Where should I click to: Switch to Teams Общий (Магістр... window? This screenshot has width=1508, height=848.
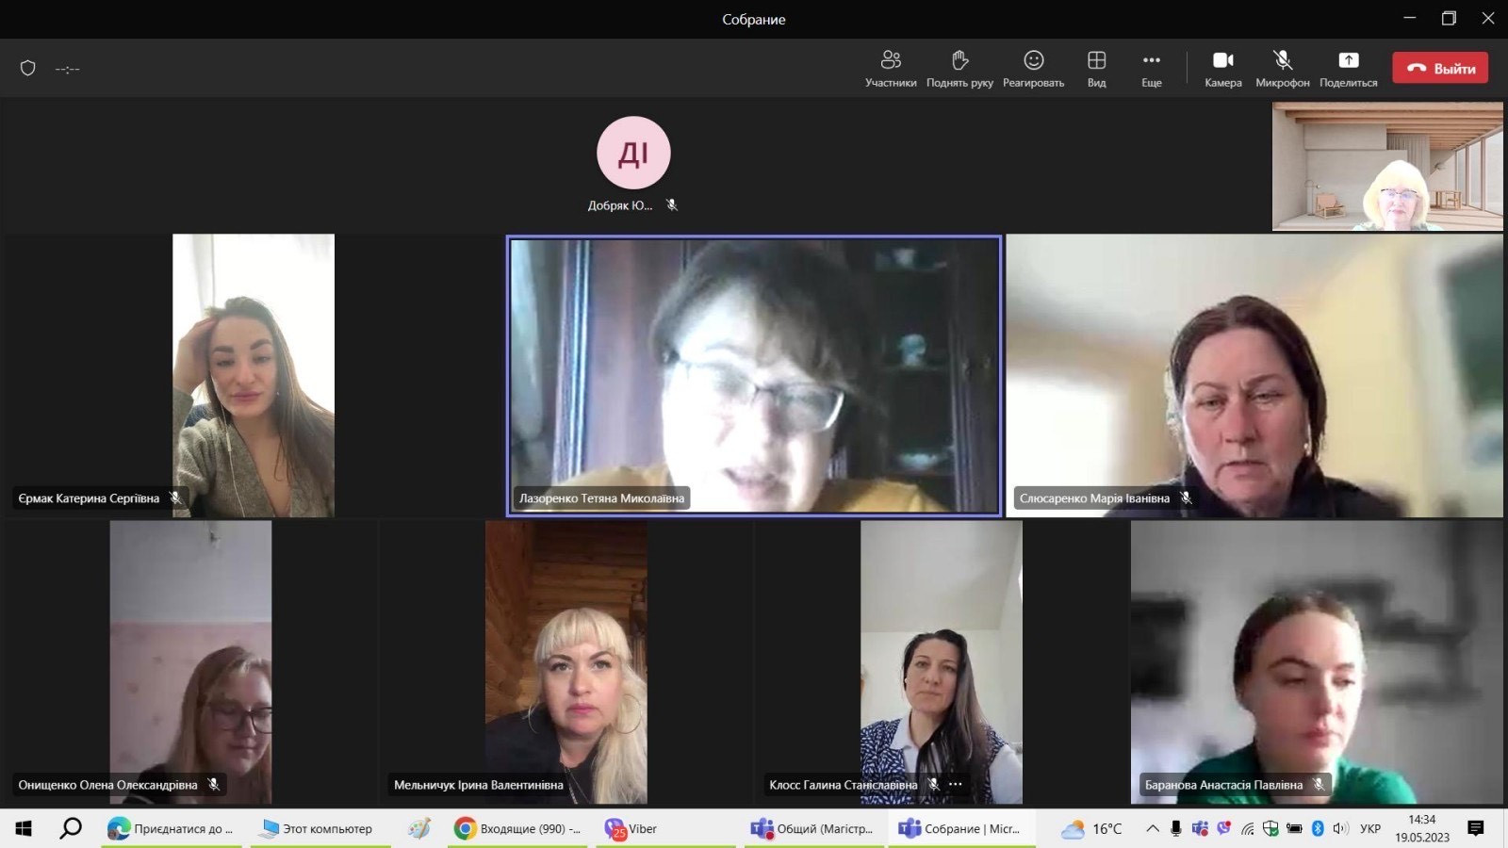coord(813,828)
